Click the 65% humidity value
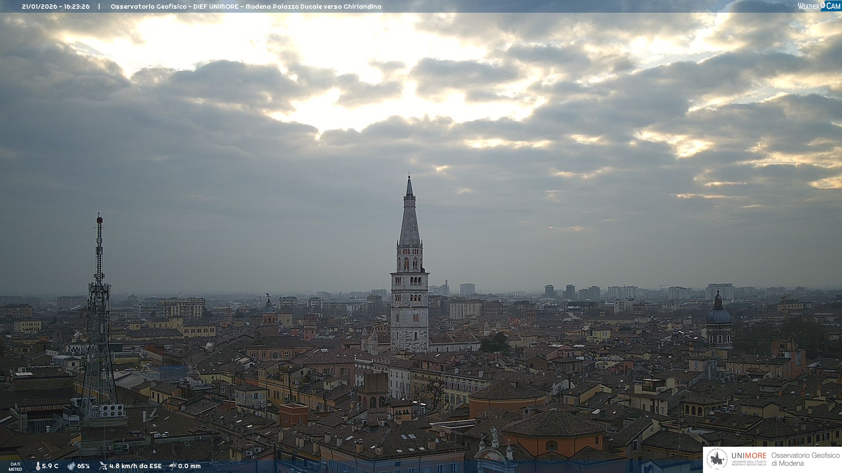This screenshot has width=842, height=473. (83, 466)
